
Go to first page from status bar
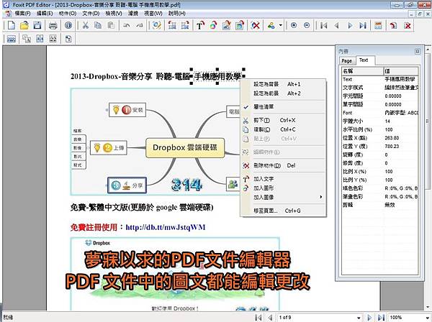(258, 318)
